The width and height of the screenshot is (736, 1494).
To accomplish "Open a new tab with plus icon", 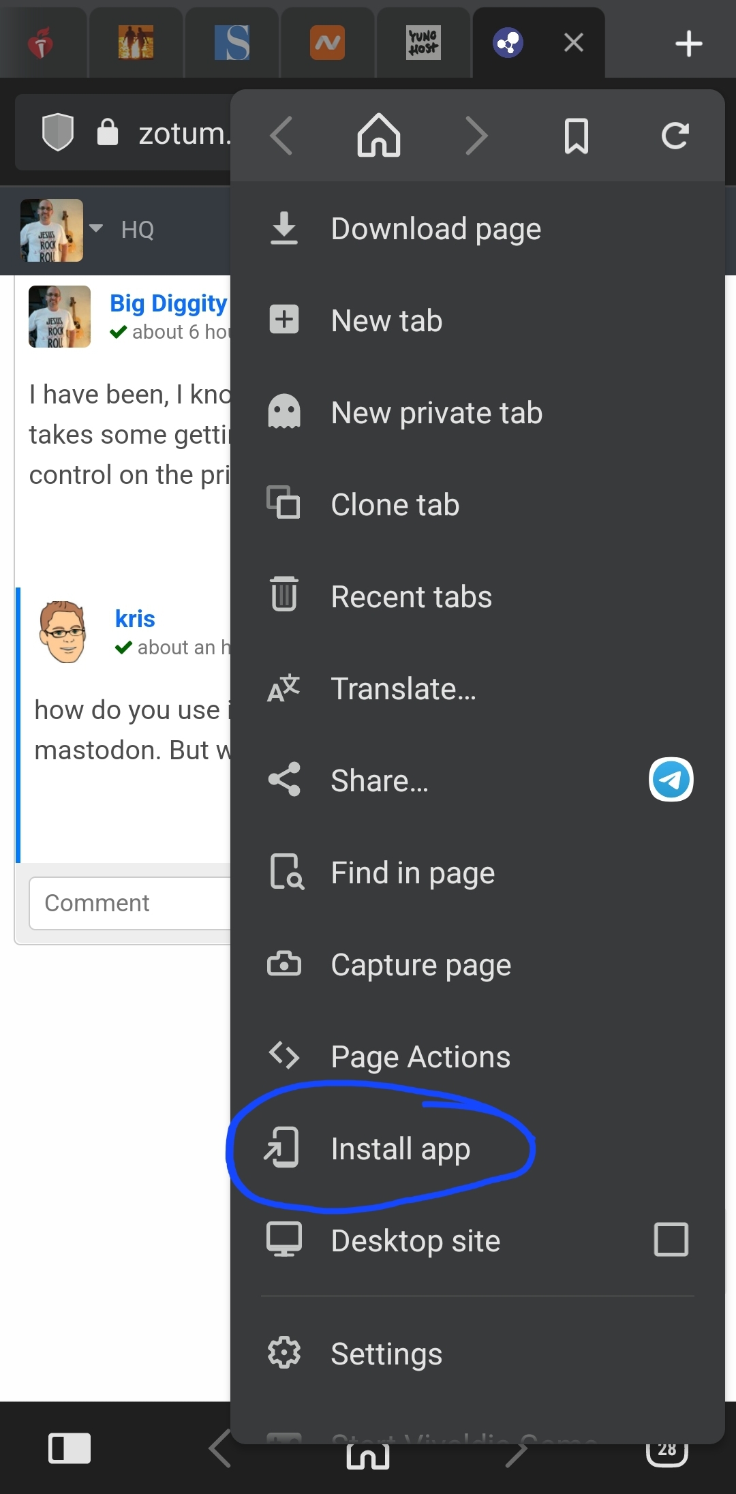I will 688,44.
